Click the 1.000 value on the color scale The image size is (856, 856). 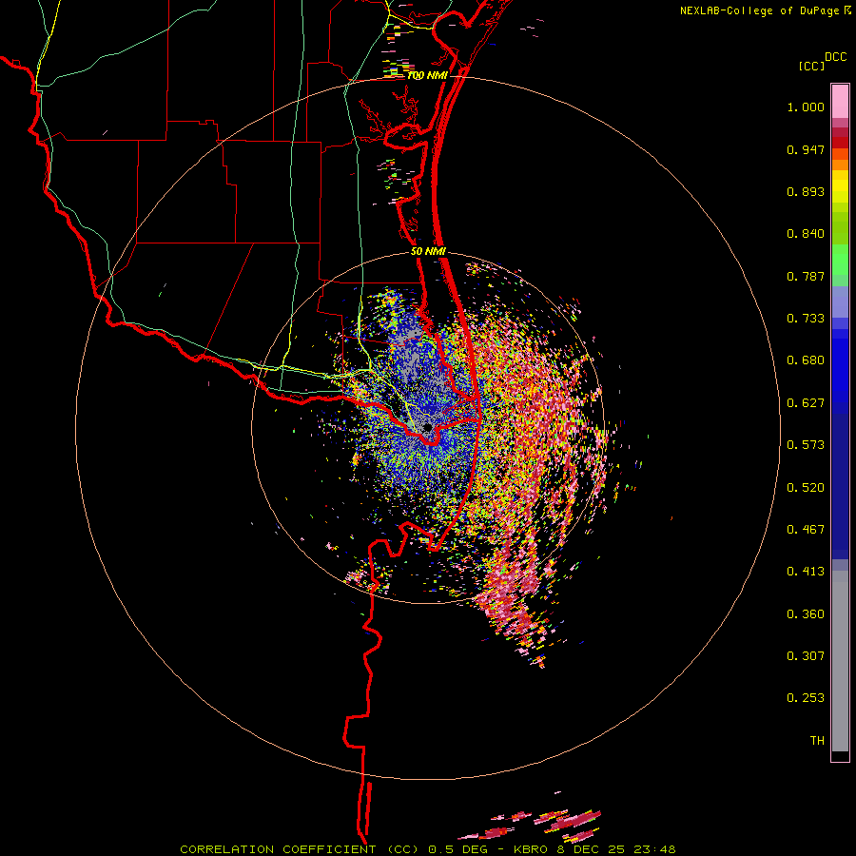click(x=806, y=107)
